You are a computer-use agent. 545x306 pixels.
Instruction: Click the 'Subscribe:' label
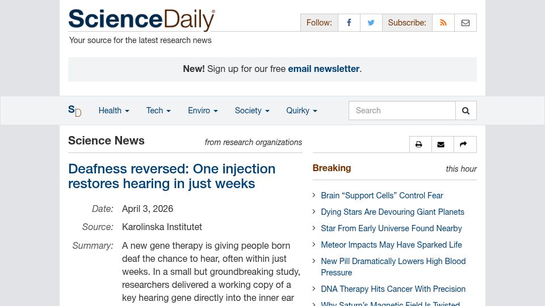pyautogui.click(x=407, y=23)
